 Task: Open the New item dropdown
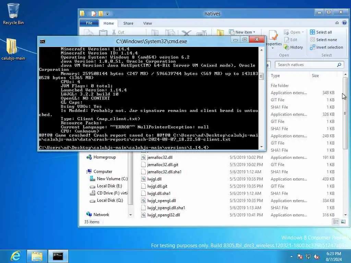coord(242,32)
